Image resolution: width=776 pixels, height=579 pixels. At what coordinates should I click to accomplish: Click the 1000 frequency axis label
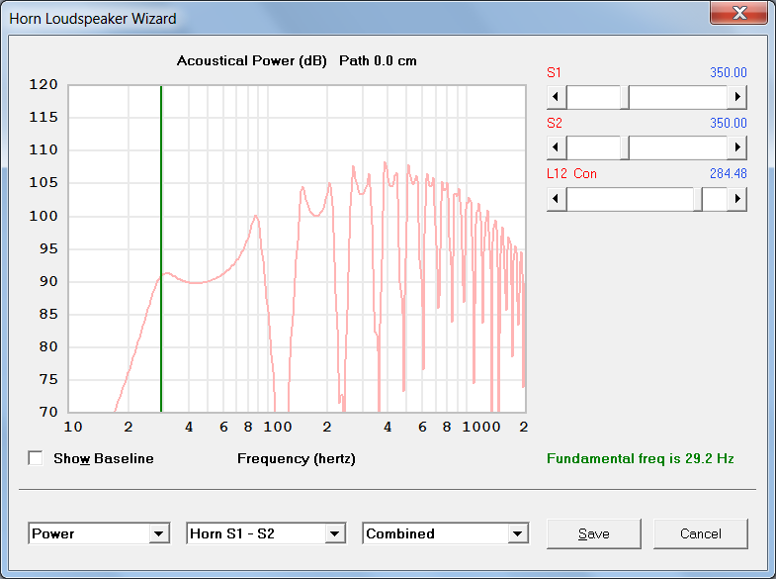pyautogui.click(x=481, y=427)
